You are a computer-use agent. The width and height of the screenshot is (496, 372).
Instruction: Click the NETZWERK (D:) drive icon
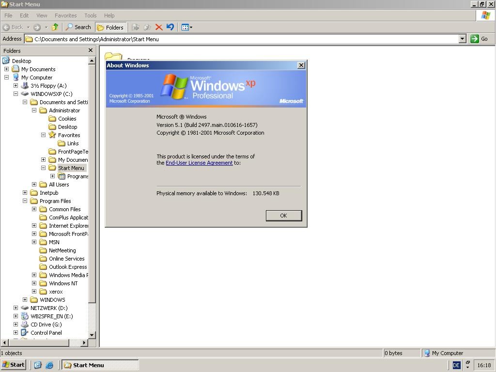[25, 308]
